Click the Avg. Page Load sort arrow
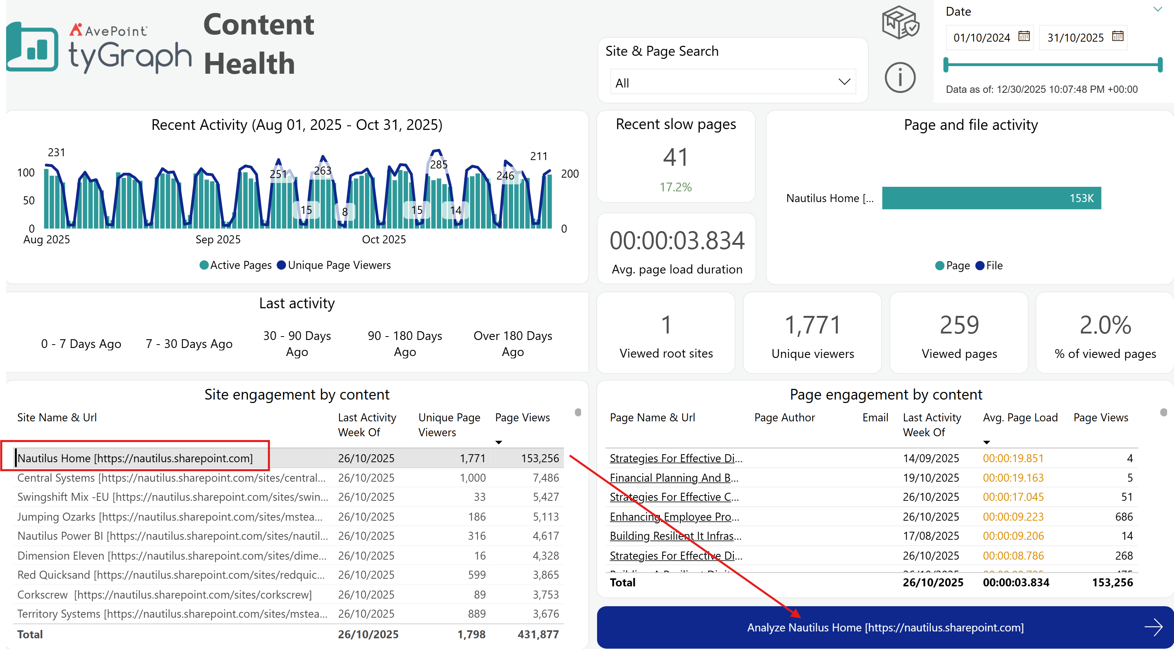1174x649 pixels. click(x=986, y=442)
